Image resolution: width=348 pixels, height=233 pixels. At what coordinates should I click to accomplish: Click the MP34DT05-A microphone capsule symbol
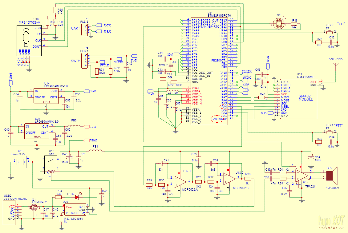click(26, 37)
